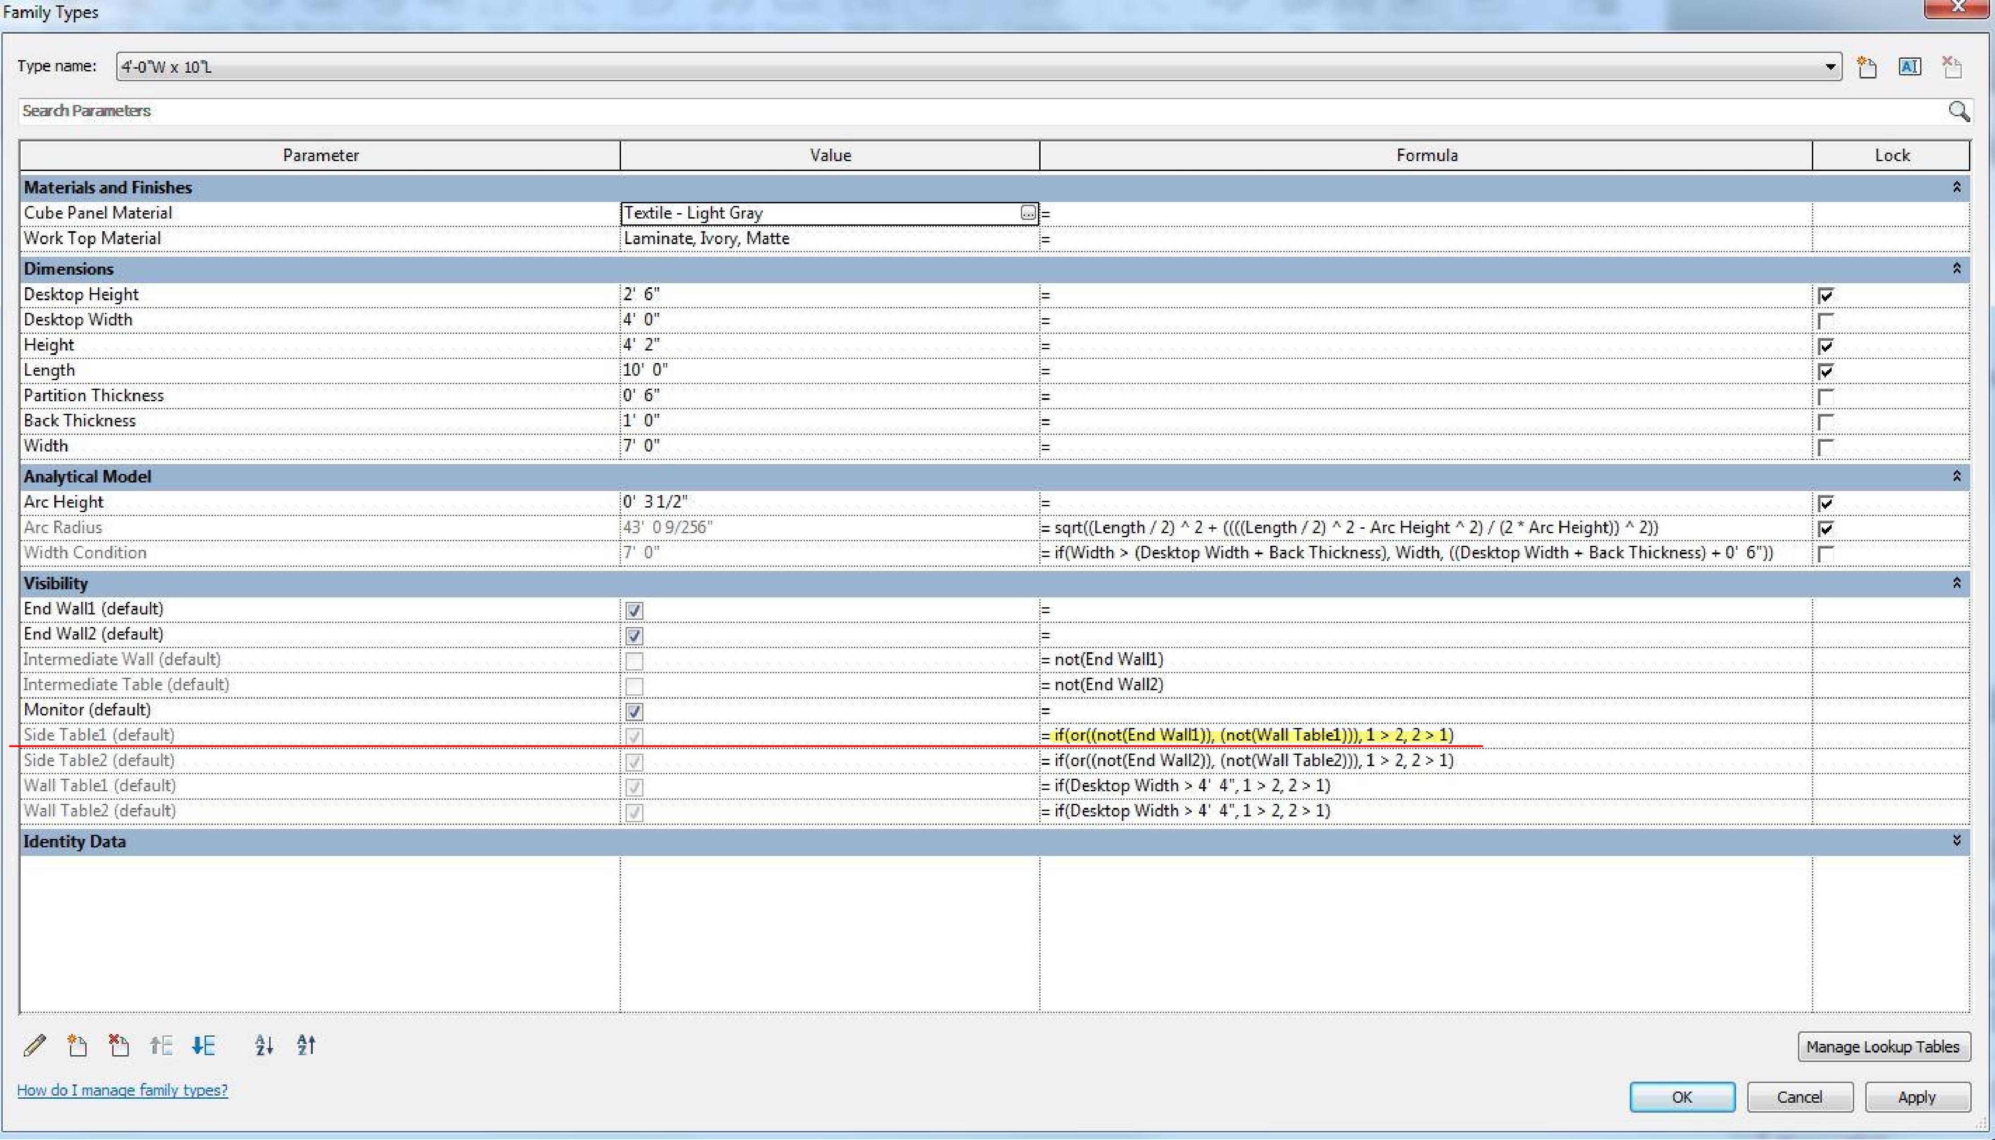This screenshot has height=1140, width=1995.
Task: Click the Rename Type icon
Action: click(x=1910, y=67)
